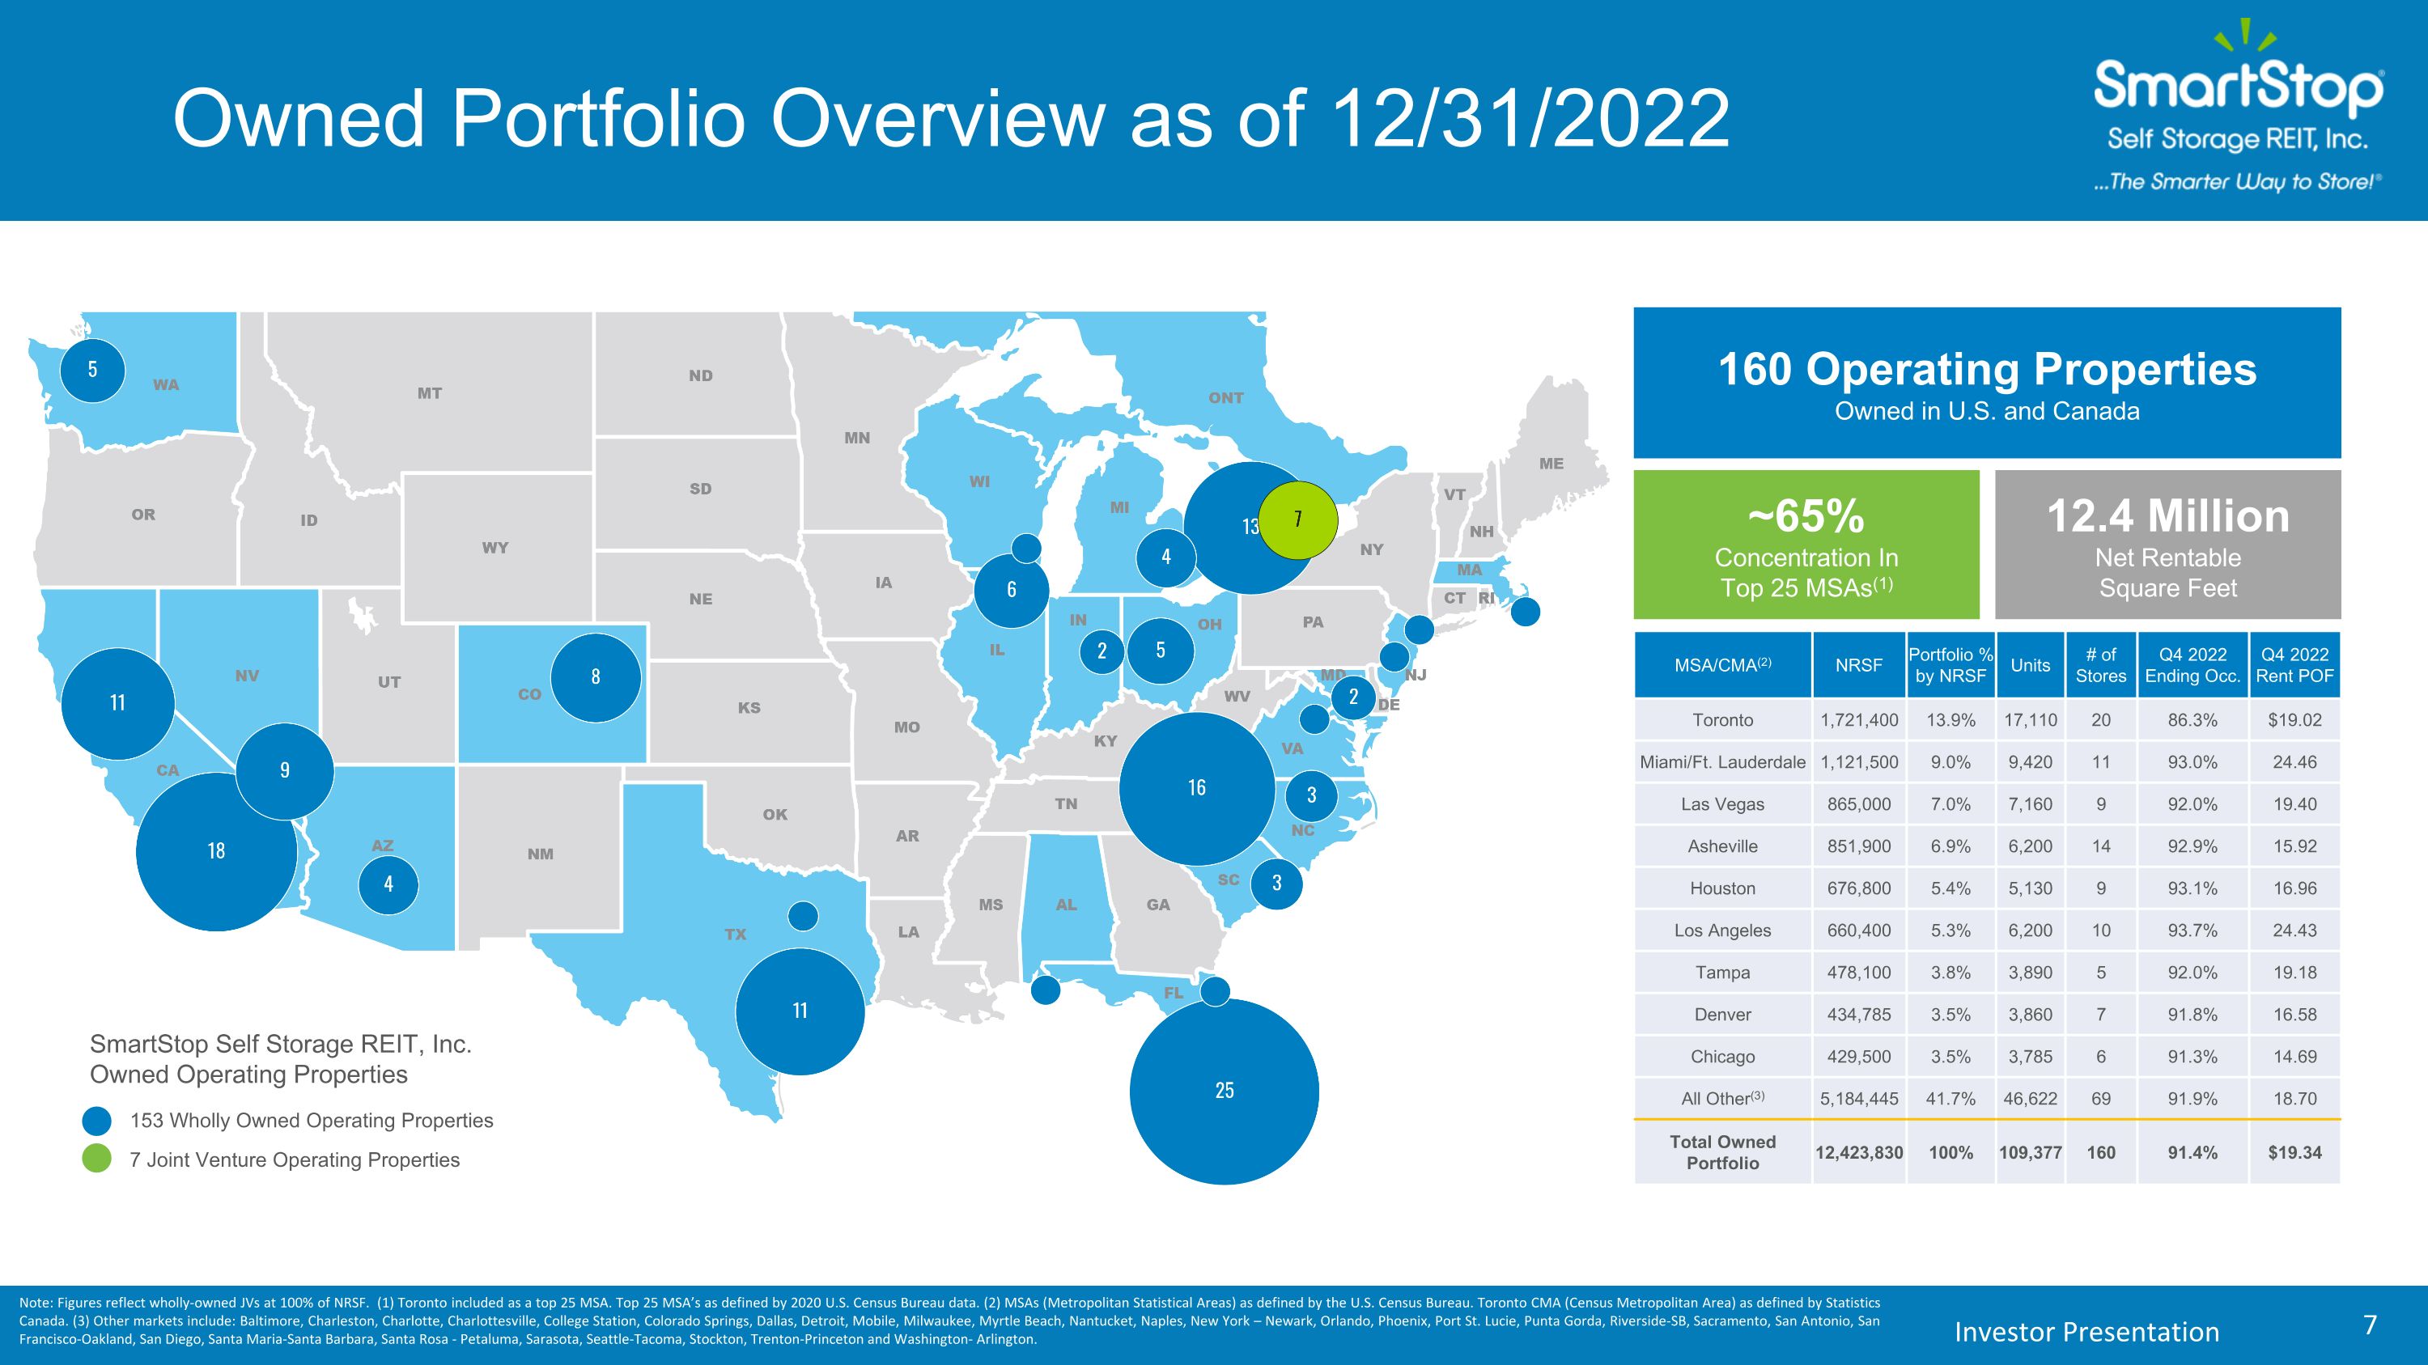Click the MSA/CMA column header

coord(1723,665)
